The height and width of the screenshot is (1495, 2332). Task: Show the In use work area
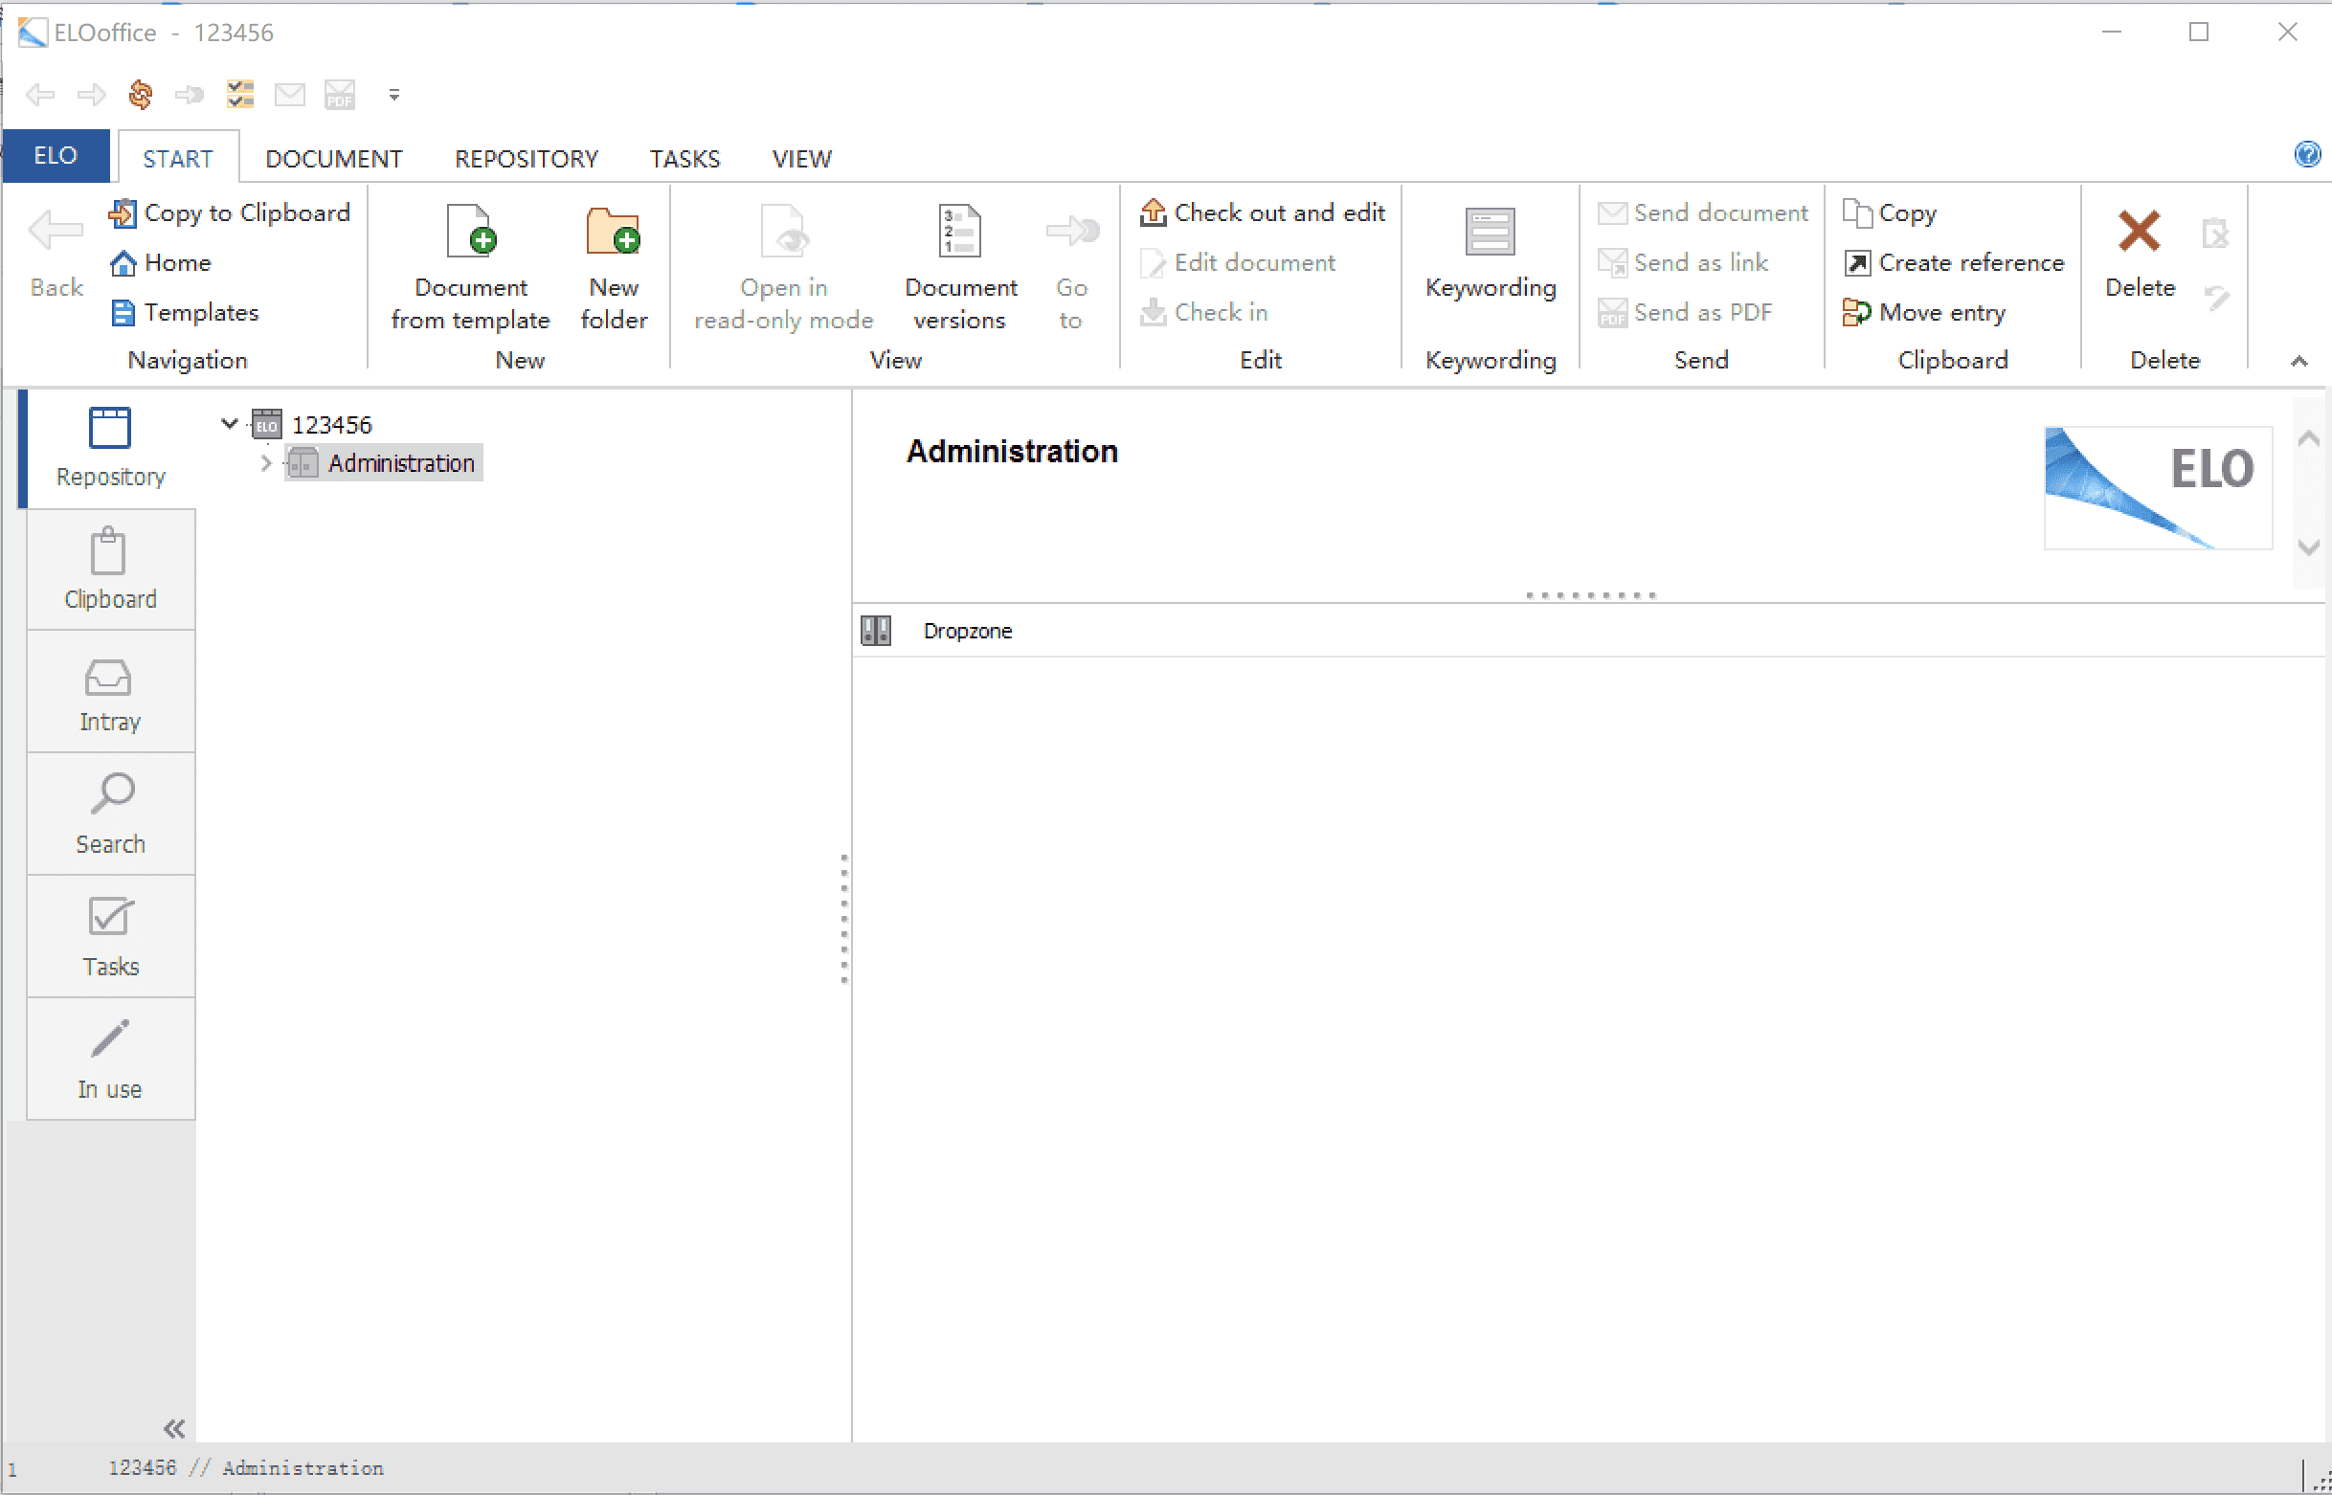pyautogui.click(x=110, y=1060)
